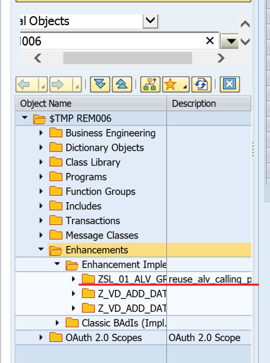Show superordinate object list hierarchy icon
Image resolution: width=270 pixels, height=363 pixels.
pyautogui.click(x=150, y=84)
